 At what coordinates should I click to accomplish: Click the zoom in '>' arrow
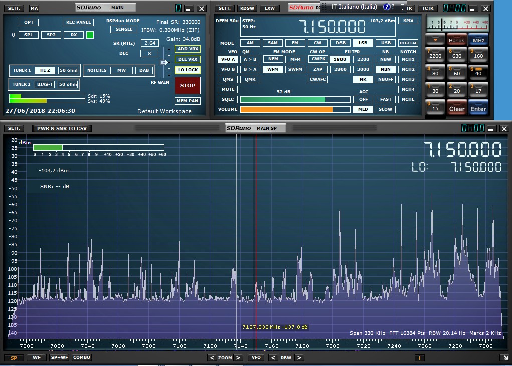[x=238, y=358]
